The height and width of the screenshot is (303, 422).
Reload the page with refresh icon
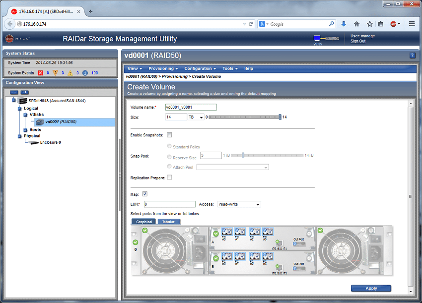click(251, 24)
